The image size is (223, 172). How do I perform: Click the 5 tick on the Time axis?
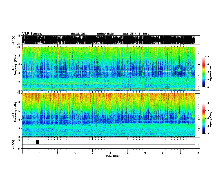click(x=110, y=153)
